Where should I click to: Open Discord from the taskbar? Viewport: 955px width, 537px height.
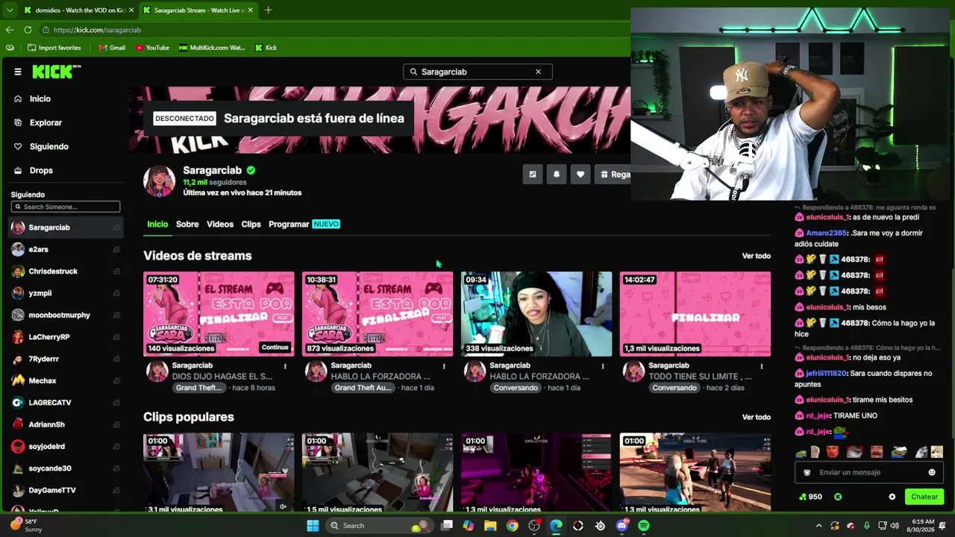[x=622, y=526]
